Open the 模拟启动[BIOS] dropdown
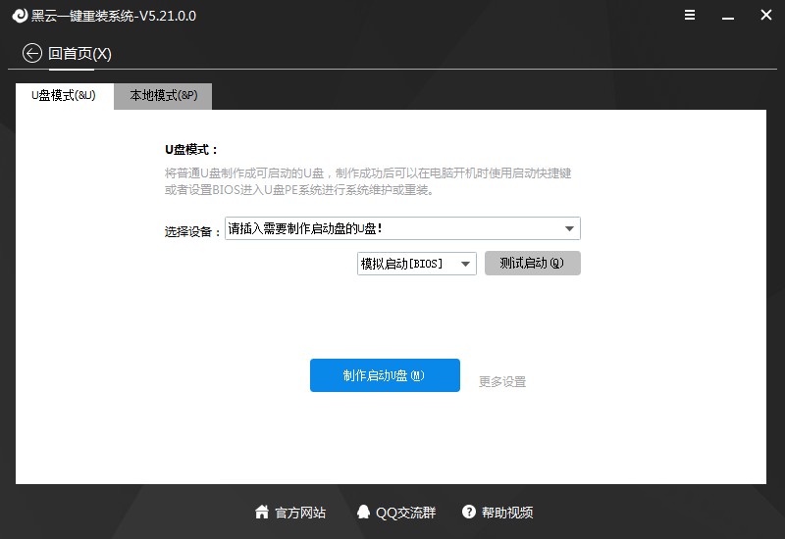The height and width of the screenshot is (539, 785). pyautogui.click(x=416, y=264)
